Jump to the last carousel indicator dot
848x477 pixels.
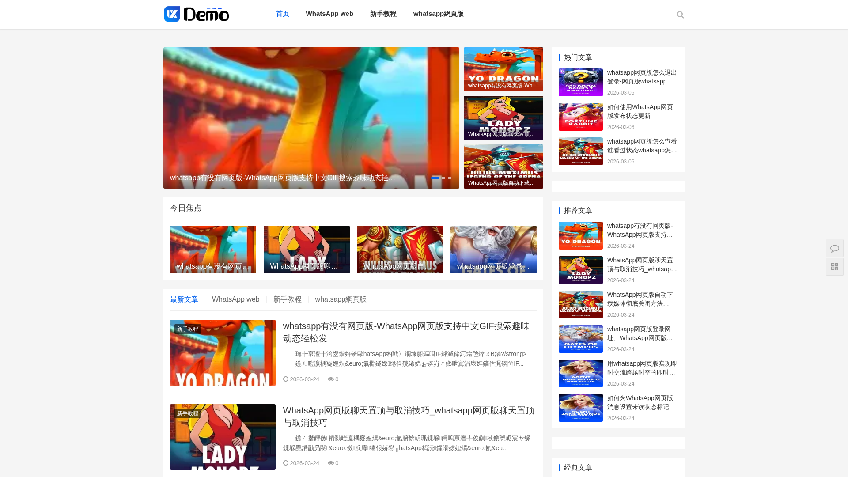450,178
